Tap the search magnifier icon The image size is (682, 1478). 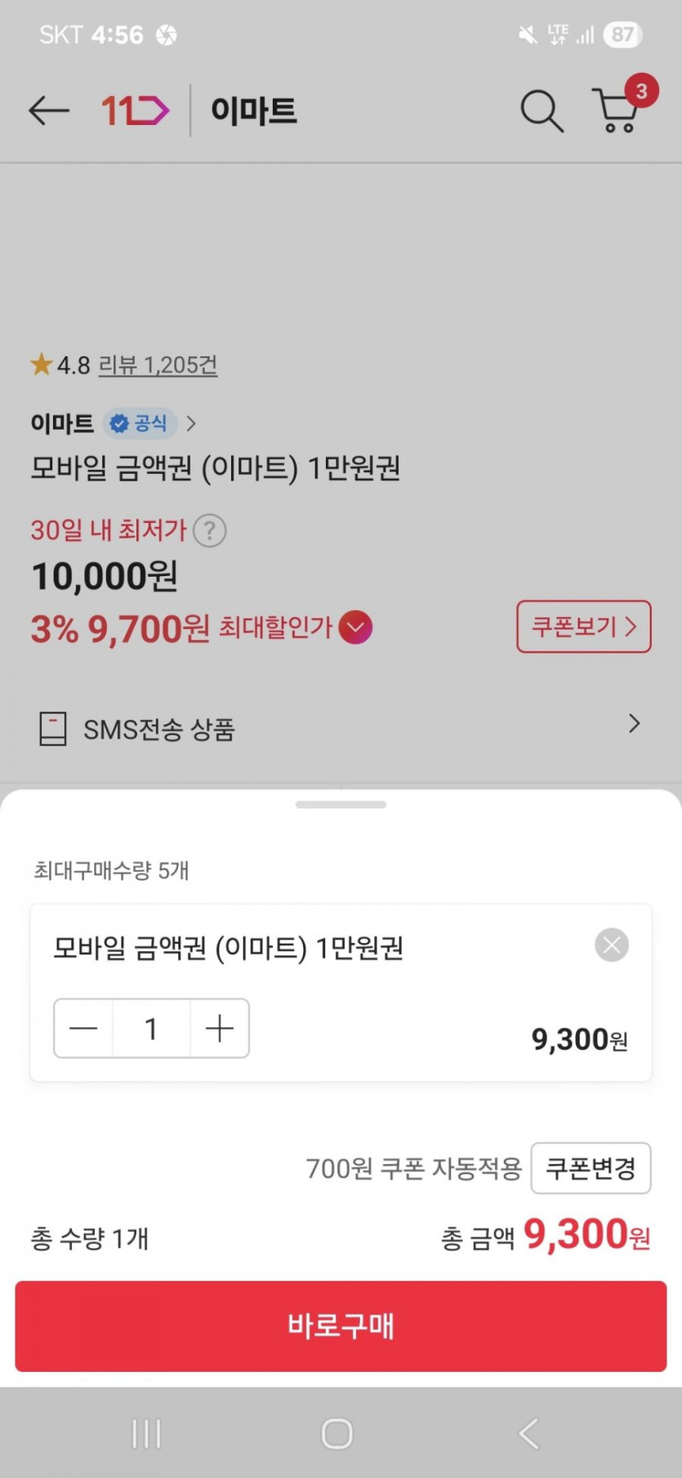coord(541,110)
